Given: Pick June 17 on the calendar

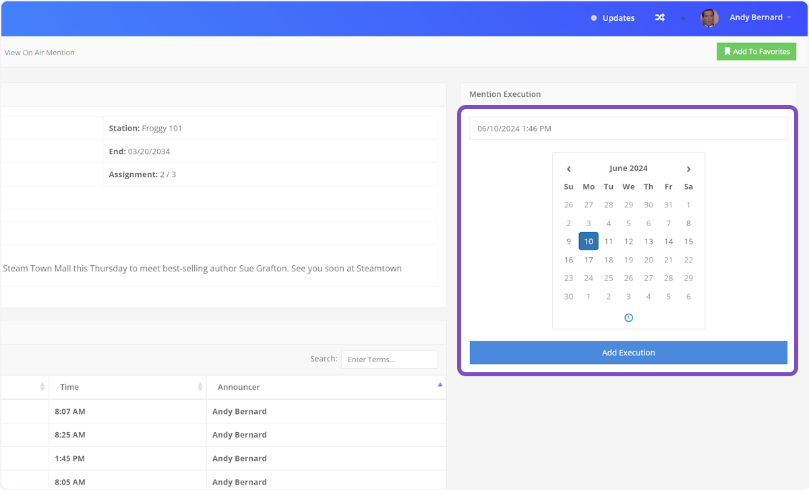Looking at the screenshot, I should tap(589, 260).
